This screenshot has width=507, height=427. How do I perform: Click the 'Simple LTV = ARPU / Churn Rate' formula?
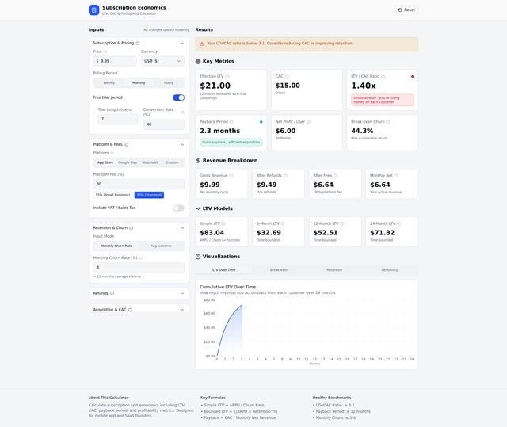[x=233, y=405]
